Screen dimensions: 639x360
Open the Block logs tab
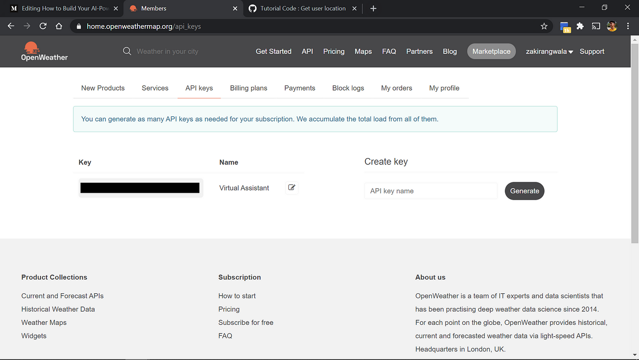(348, 88)
